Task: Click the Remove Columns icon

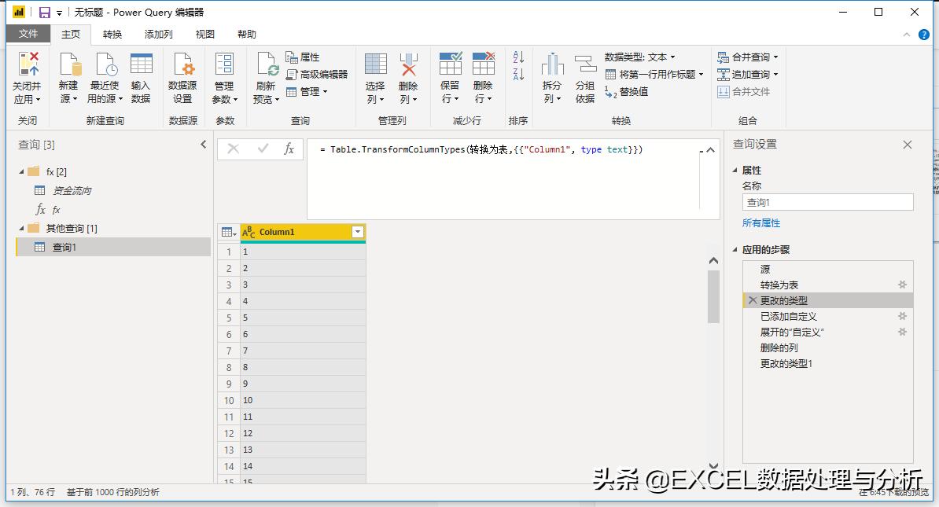Action: [x=408, y=64]
